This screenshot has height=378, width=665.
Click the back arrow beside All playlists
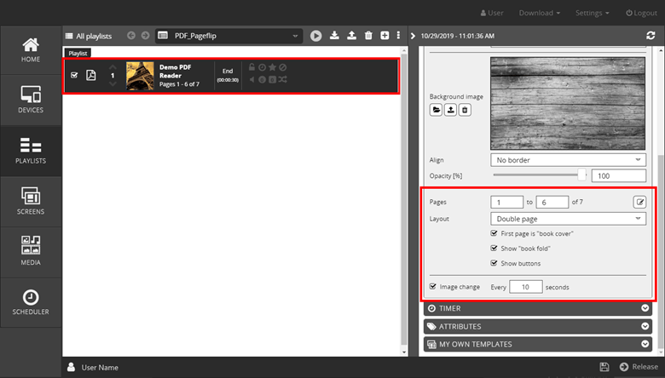(131, 36)
